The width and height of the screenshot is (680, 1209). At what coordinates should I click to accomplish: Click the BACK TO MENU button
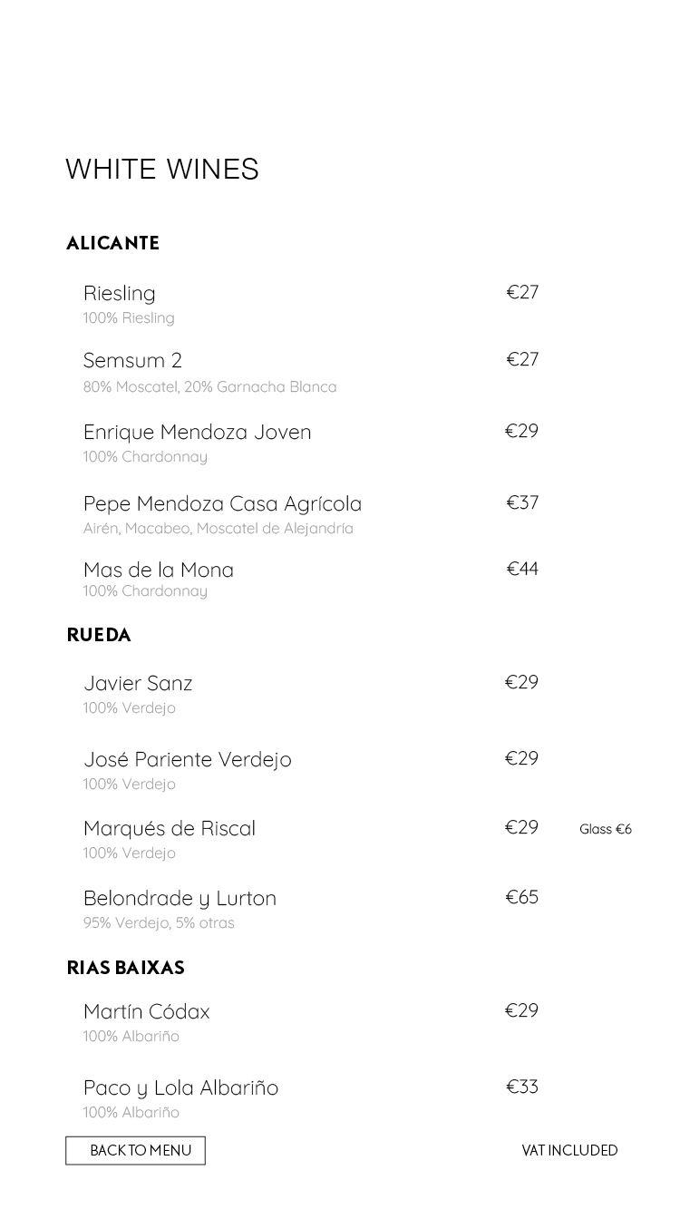135,1150
